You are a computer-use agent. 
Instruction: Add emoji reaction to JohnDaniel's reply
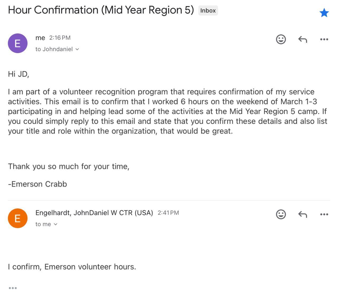pos(281,214)
